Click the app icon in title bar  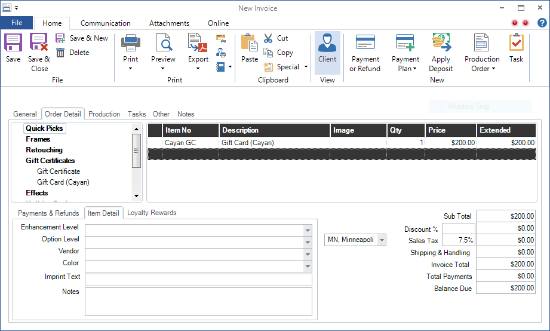[x=7, y=7]
